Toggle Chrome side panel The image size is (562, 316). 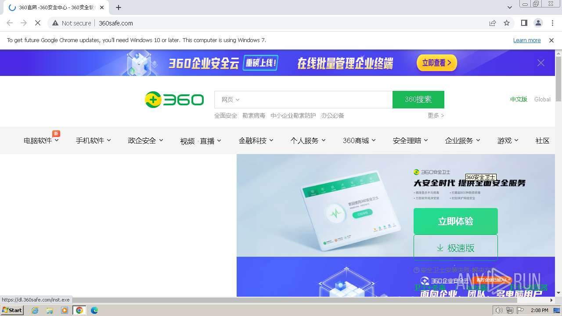pyautogui.click(x=524, y=23)
